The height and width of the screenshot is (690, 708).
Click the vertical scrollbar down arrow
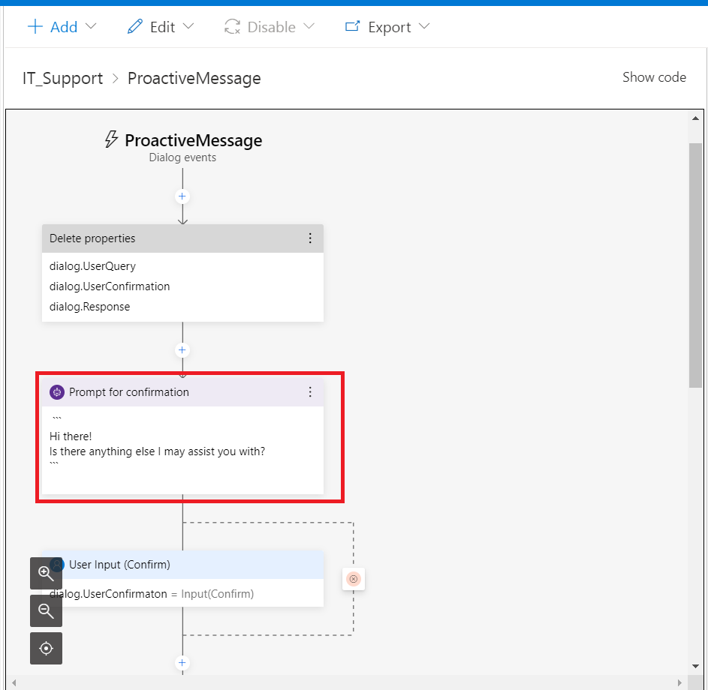(x=696, y=665)
